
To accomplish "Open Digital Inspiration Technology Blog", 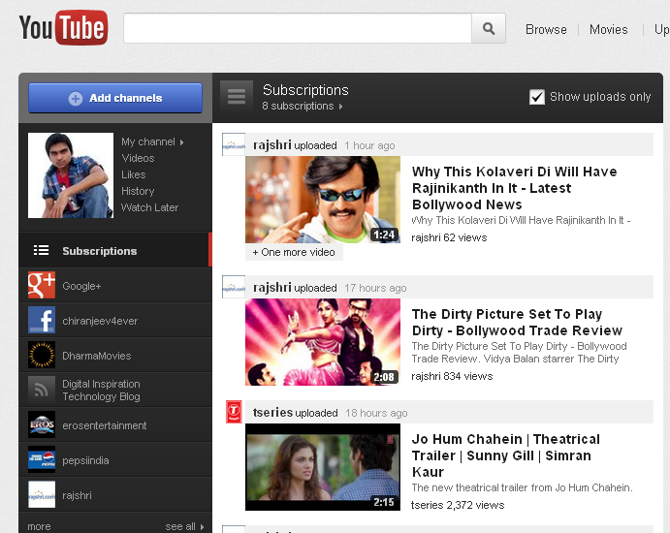I will pyautogui.click(x=101, y=390).
